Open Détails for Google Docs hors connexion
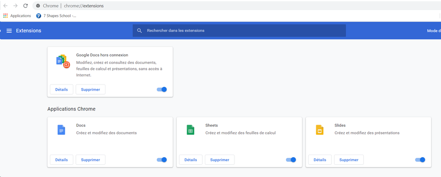The height and width of the screenshot is (177, 441). pos(61,89)
